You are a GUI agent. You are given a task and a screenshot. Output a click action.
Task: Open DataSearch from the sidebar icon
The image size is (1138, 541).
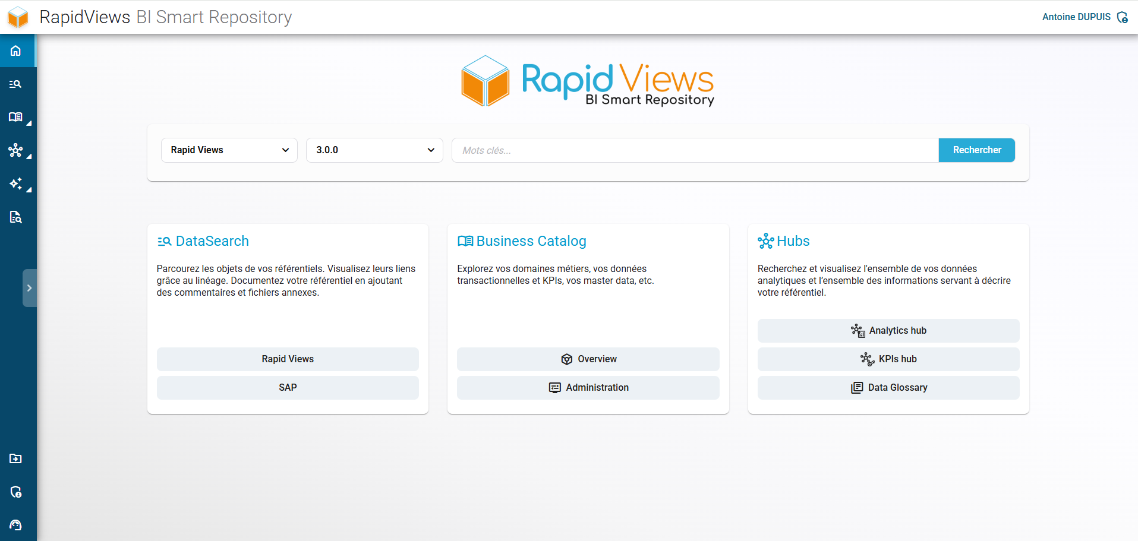pos(16,84)
